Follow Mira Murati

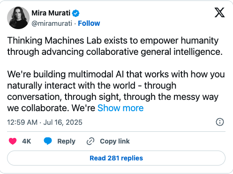[89, 23]
